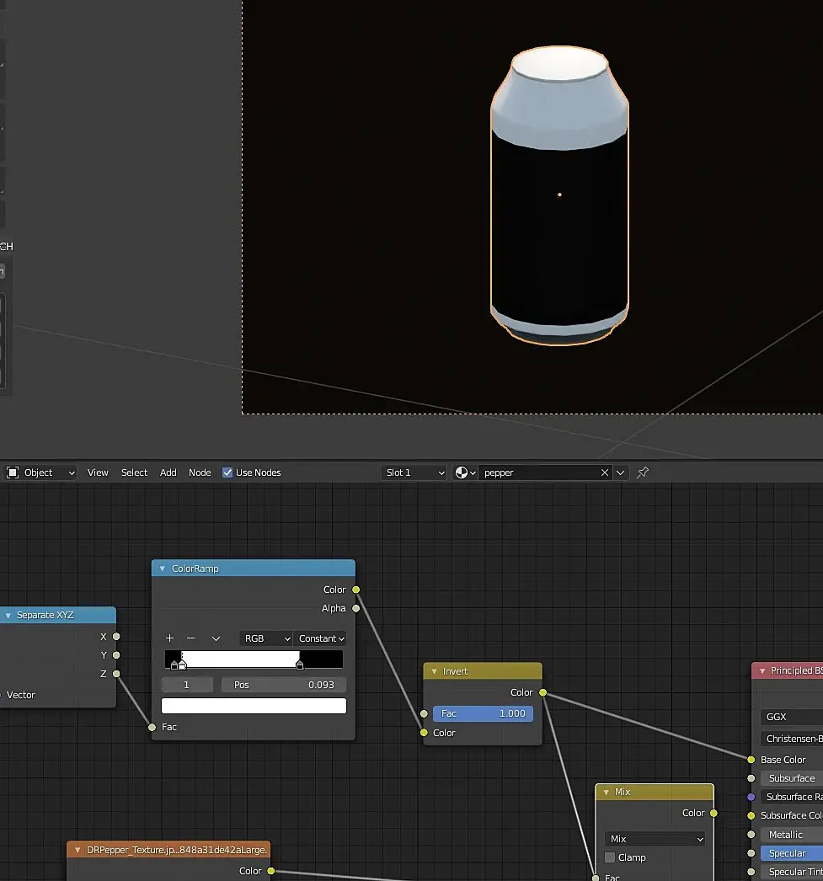
Task: Click the ColorRamp Alpha output socket
Action: click(355, 608)
